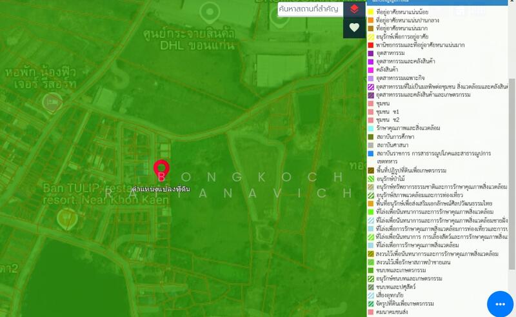Click the blue legend panel header bar

pyautogui.click(x=439, y=3)
